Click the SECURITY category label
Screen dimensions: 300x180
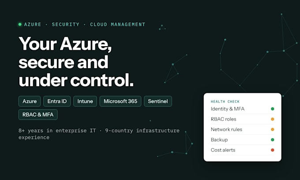(65, 25)
